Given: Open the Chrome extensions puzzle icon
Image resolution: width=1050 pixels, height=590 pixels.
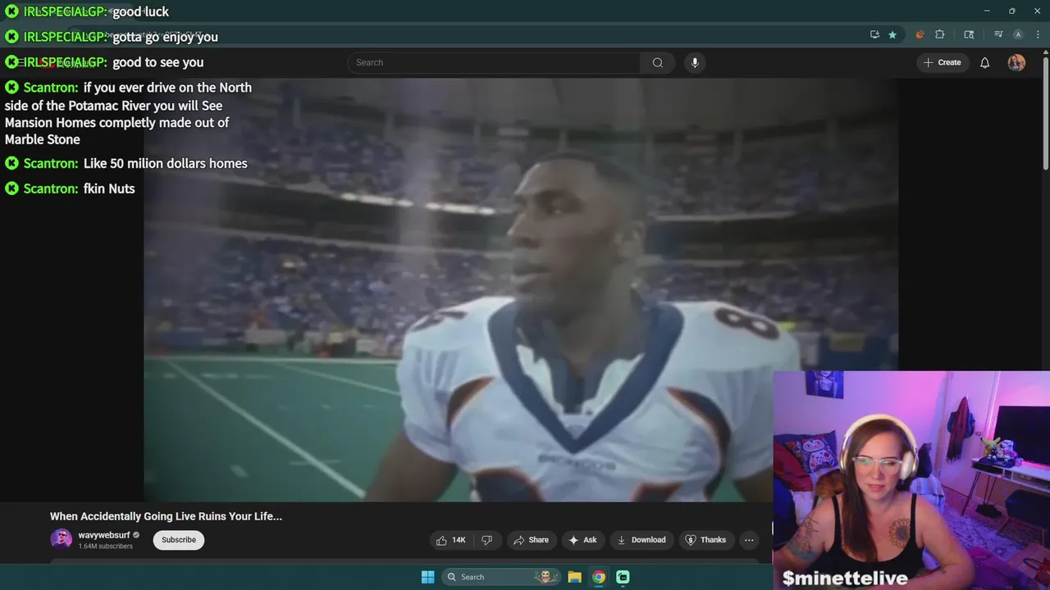Looking at the screenshot, I should click(x=940, y=34).
